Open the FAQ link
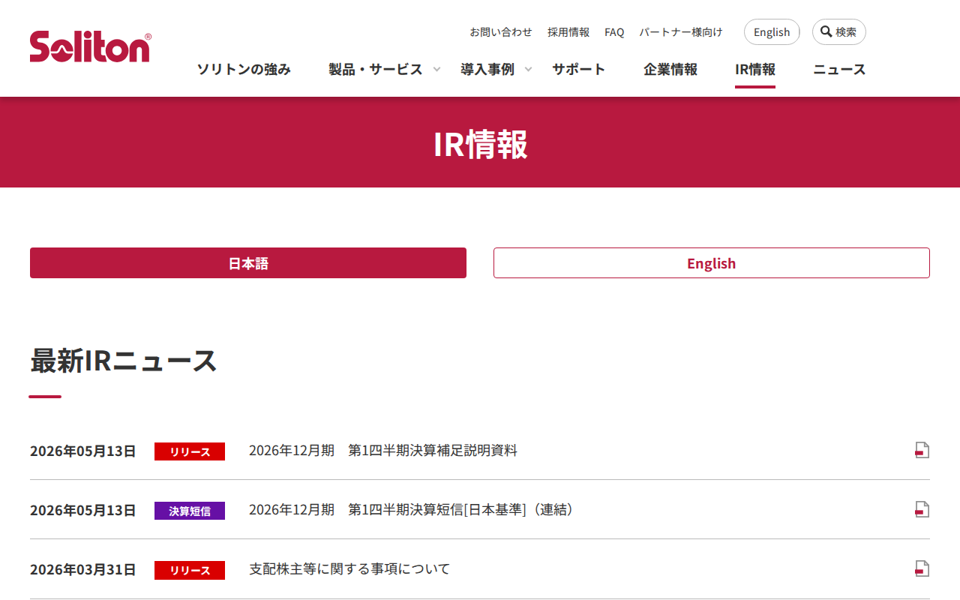The image size is (960, 600). pos(614,32)
